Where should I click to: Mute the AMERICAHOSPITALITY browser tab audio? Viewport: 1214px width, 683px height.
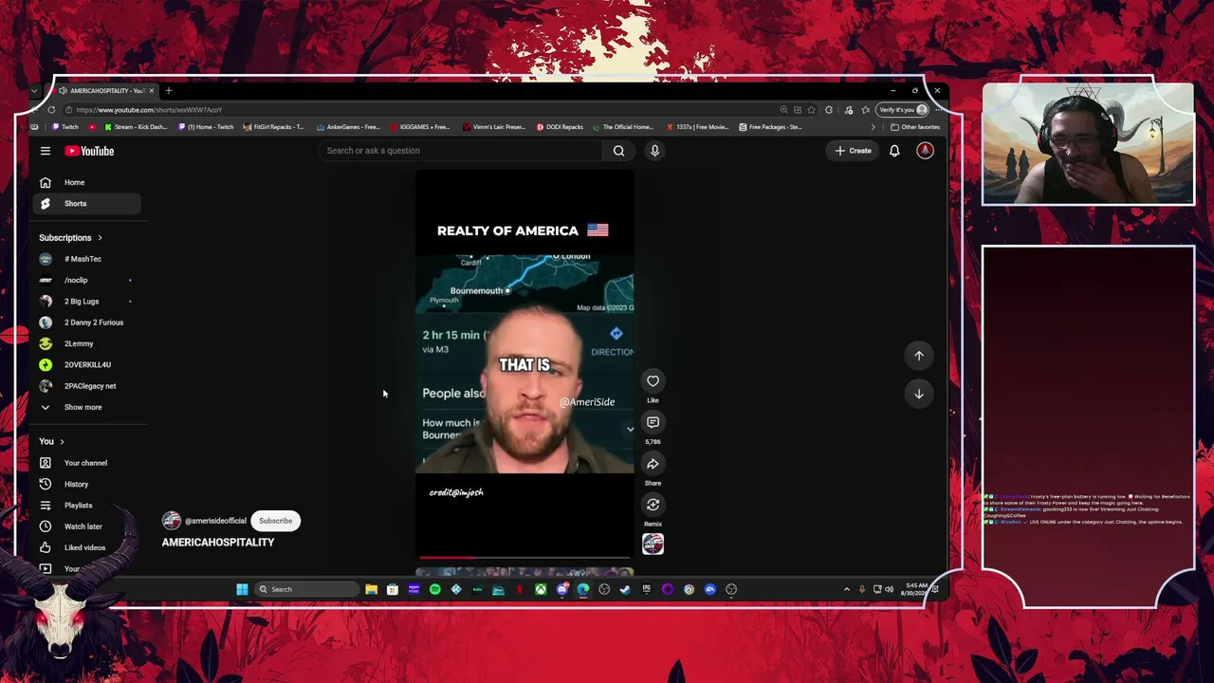pyautogui.click(x=63, y=91)
